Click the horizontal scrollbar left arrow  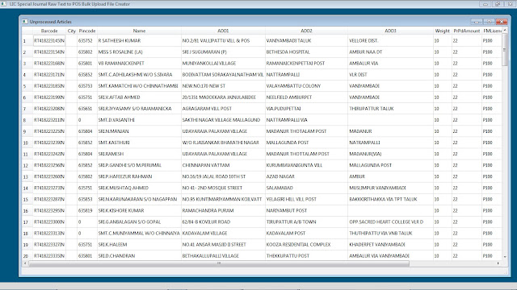(25, 263)
